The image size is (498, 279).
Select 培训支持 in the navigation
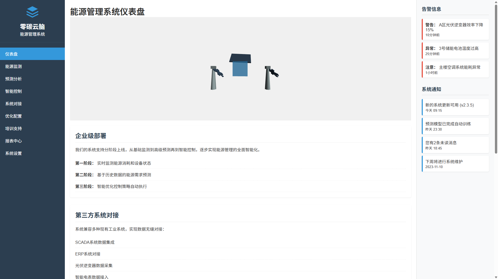[32, 129]
